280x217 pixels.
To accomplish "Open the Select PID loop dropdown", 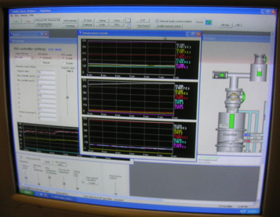I will click(24, 58).
